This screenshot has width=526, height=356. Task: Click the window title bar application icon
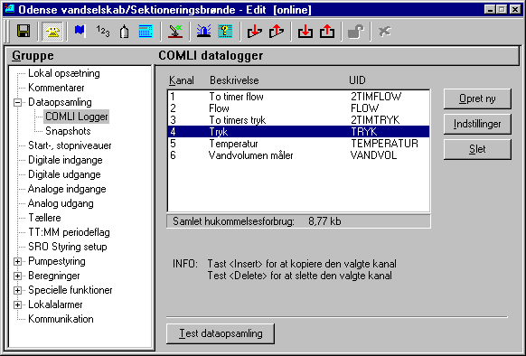pyautogui.click(x=10, y=9)
